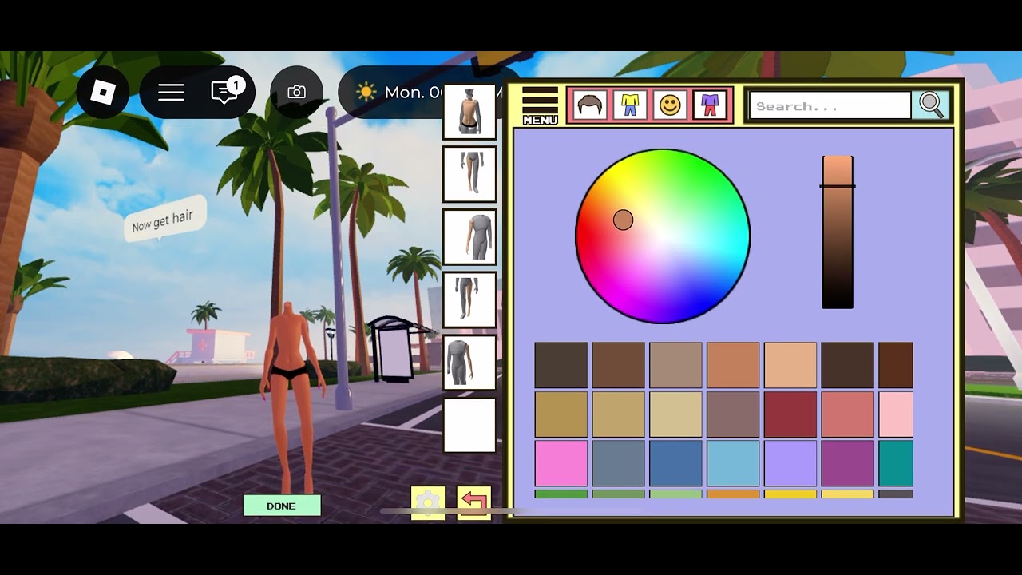The width and height of the screenshot is (1022, 575).
Task: Open the Roblox logo menu
Action: pyautogui.click(x=103, y=93)
